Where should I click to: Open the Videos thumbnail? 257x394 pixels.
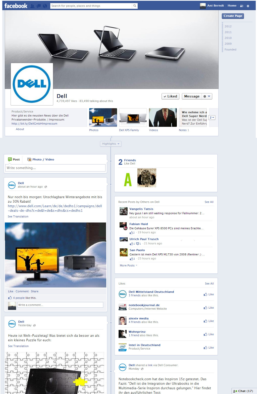click(163, 118)
